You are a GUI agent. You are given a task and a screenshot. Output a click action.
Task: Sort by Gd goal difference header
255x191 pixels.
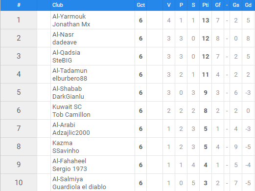[248, 5]
